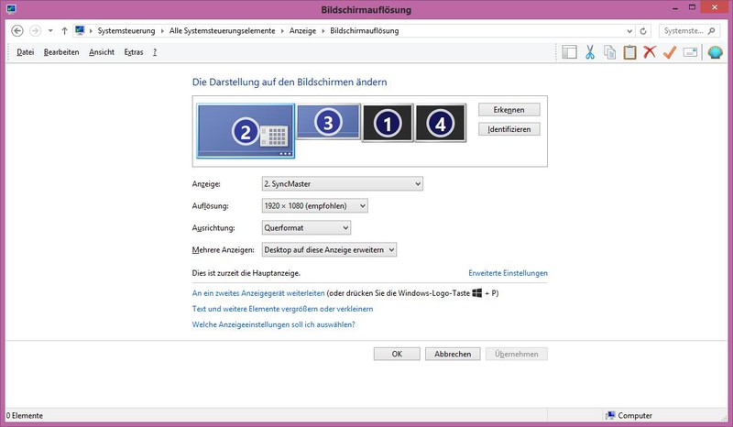This screenshot has width=733, height=427.
Task: Open the Anzeige dropdown showing SyncMaster
Action: click(x=342, y=184)
